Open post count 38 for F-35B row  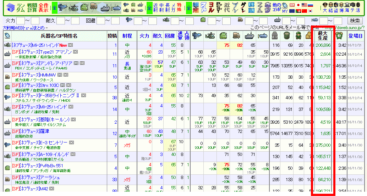coord(114,98)
